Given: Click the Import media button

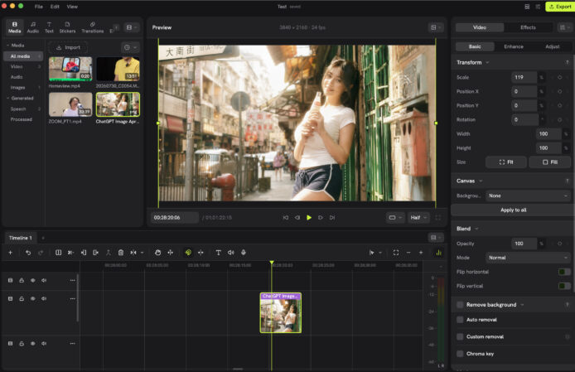Looking at the screenshot, I should tap(68, 47).
